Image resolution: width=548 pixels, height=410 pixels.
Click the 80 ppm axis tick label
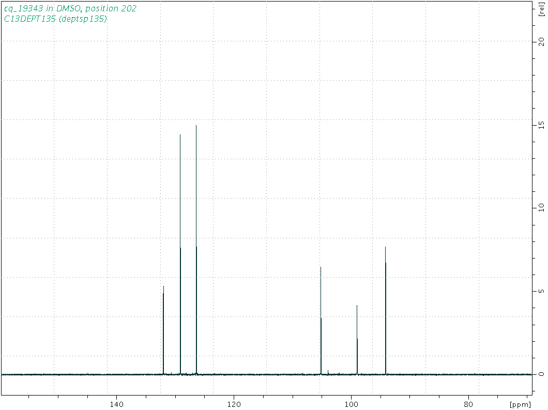[x=468, y=404]
